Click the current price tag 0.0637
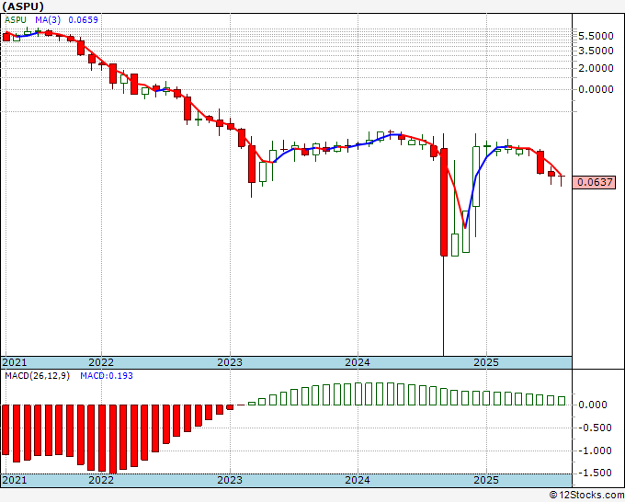 pos(594,182)
